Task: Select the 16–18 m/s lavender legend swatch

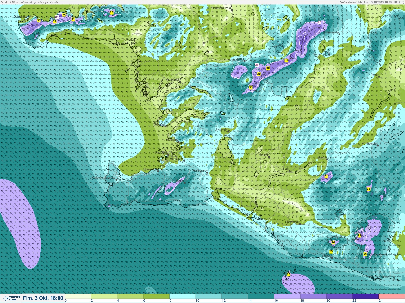Action: pyautogui.click(x=287, y=296)
